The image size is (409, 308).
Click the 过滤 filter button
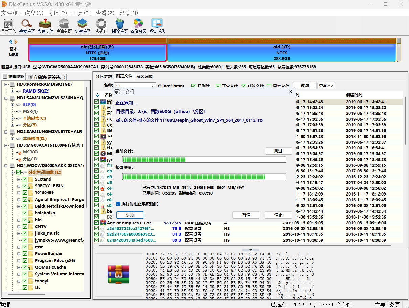[305, 86]
